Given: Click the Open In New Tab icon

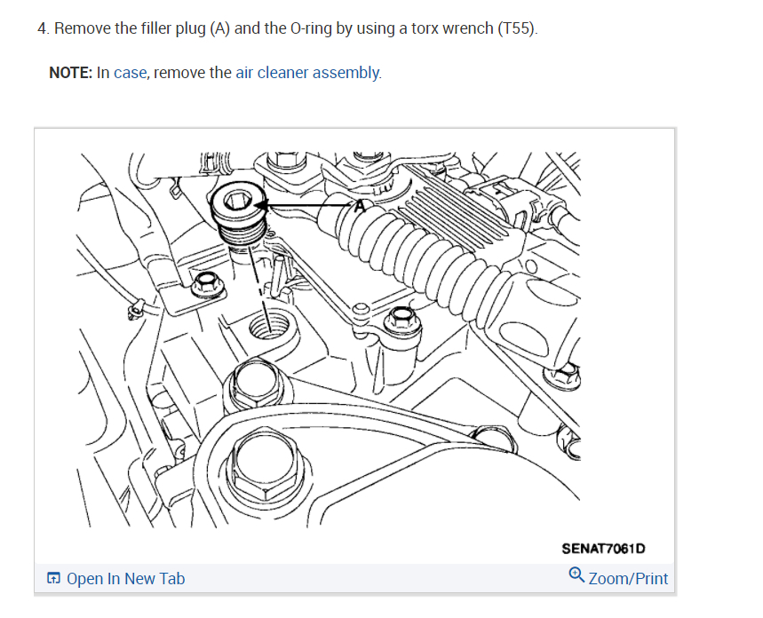Looking at the screenshot, I should pos(54,579).
